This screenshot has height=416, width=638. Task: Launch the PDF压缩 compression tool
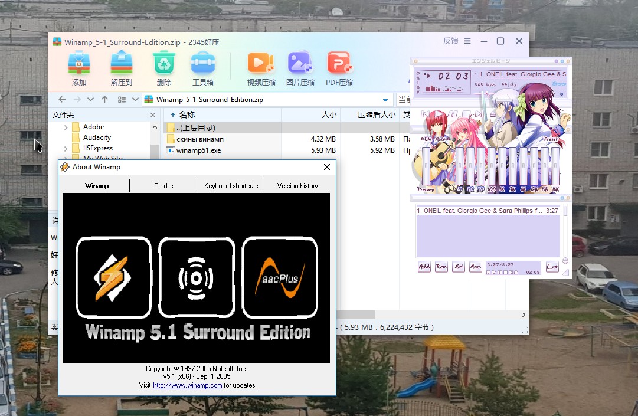tap(339, 63)
